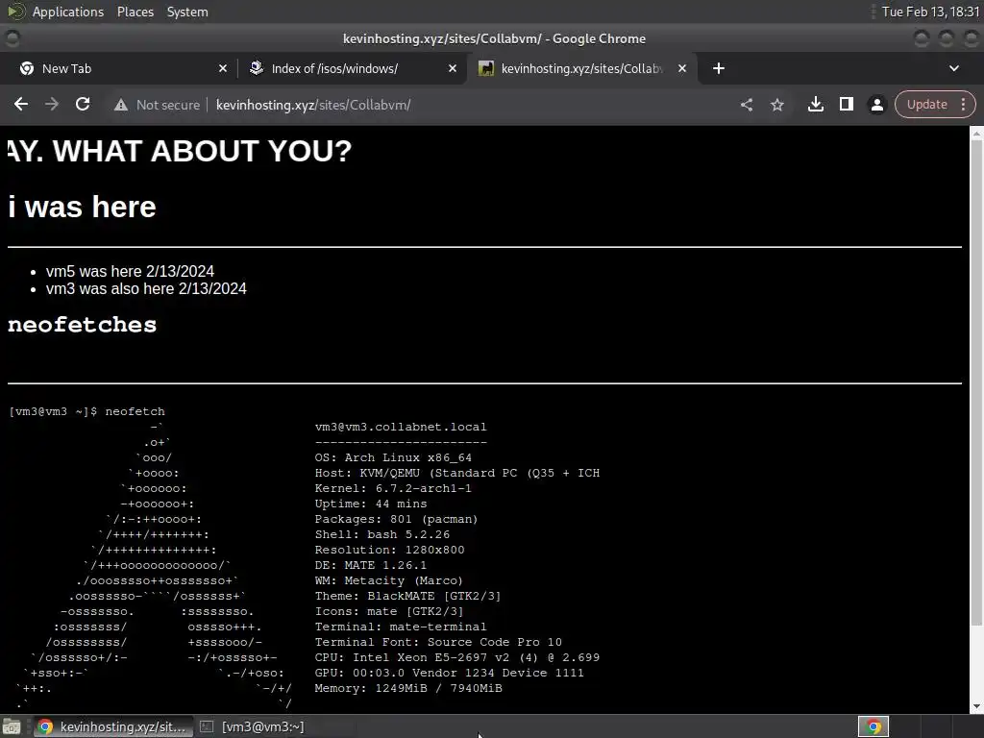
Task: Click 'Kernel: 6.7.2-arch1-1' line
Action: tap(393, 488)
